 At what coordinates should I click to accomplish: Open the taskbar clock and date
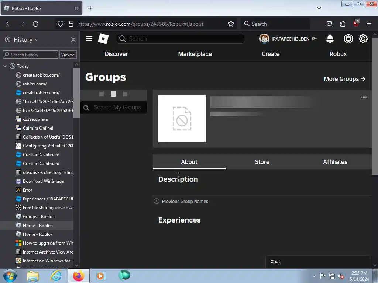[x=359, y=276]
